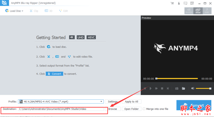
Task: Click the Destination path field
Action: pos(61,109)
